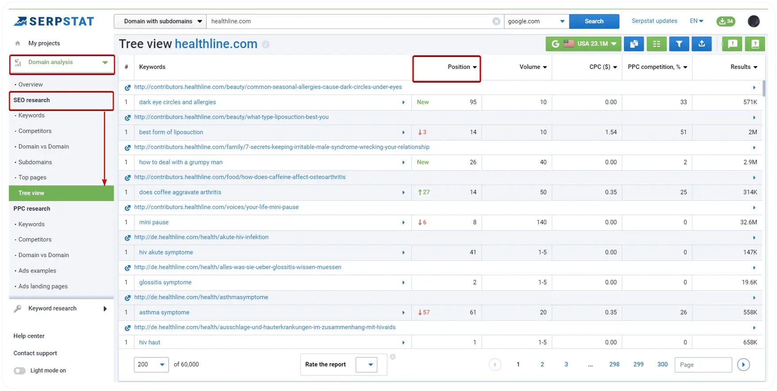This screenshot has width=777, height=391.
Task: Clear the healthline.com search field
Action: pos(496,21)
